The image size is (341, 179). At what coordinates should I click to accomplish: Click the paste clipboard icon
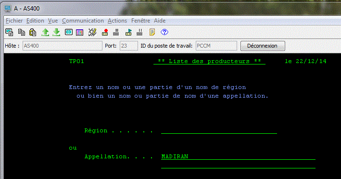(x=33, y=32)
